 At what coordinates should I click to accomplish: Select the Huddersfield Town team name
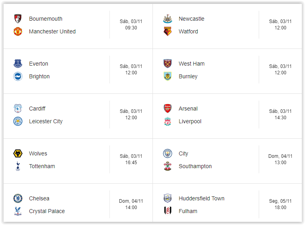[x=201, y=198]
